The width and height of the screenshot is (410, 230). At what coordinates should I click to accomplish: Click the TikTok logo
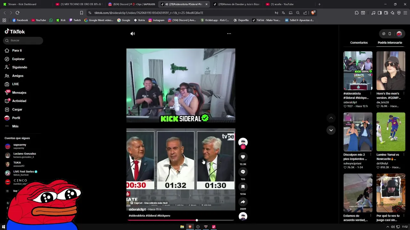coord(15,31)
